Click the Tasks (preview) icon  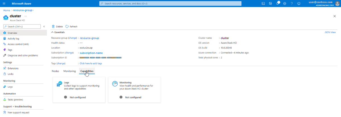point(5,100)
